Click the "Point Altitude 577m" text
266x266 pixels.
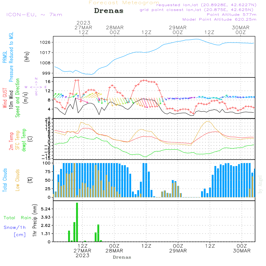coord(232,15)
